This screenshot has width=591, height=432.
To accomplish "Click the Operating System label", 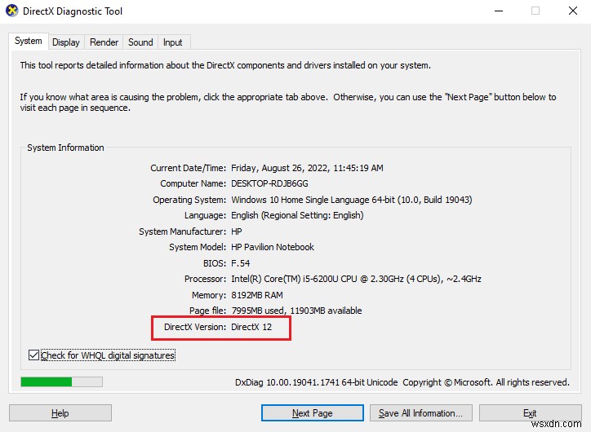I will coord(189,200).
